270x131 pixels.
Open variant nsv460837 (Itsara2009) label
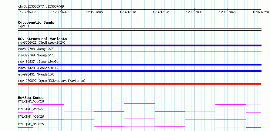[x=38, y=62]
